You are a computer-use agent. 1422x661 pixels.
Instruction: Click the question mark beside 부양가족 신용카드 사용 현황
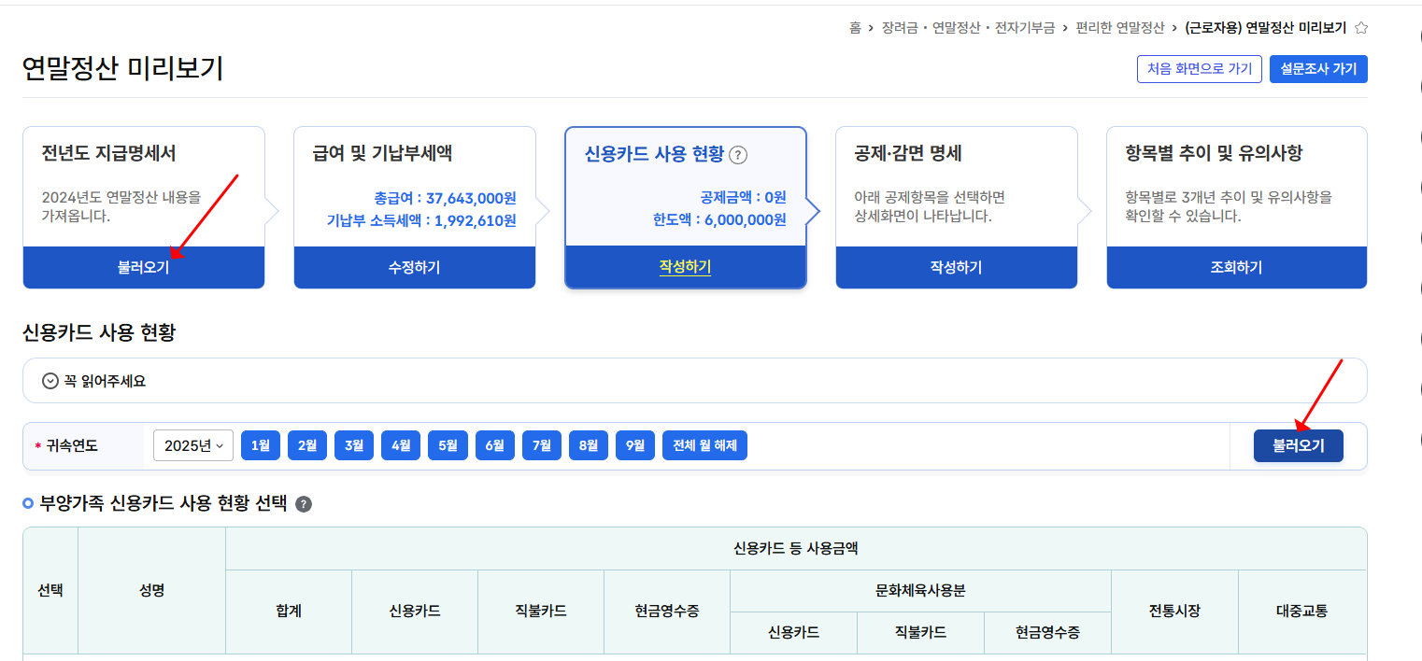[x=301, y=502]
